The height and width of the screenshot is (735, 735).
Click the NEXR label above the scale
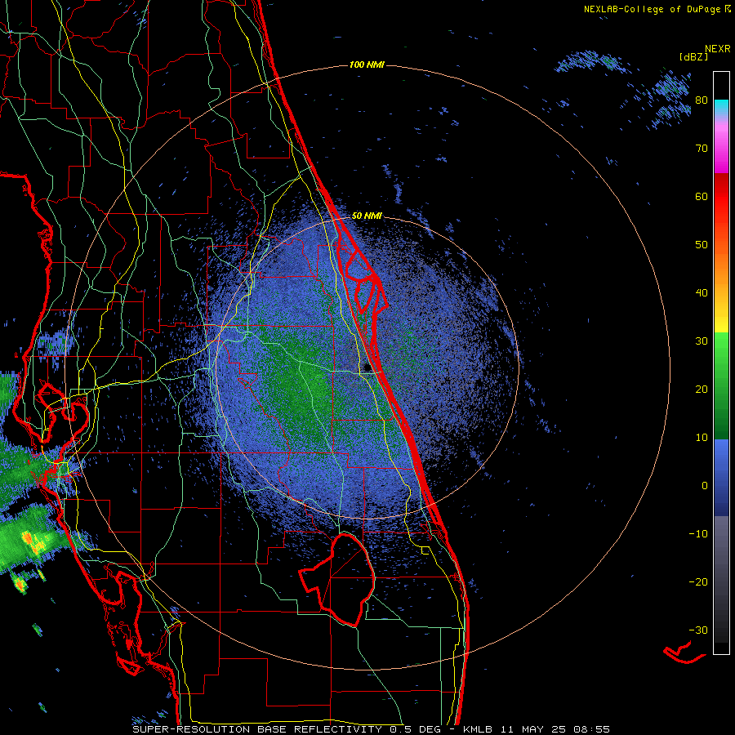[x=718, y=49]
